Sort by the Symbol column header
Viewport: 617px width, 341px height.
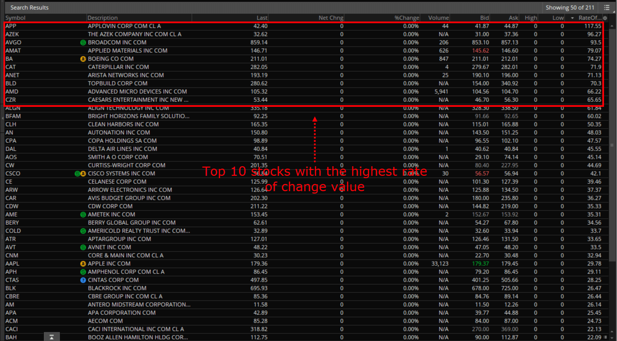pyautogui.click(x=15, y=18)
